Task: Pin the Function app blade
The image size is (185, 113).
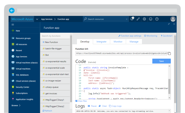Action: coord(169,24)
